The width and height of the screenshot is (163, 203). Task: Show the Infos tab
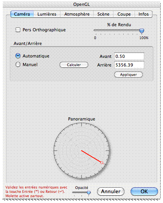click(x=144, y=14)
